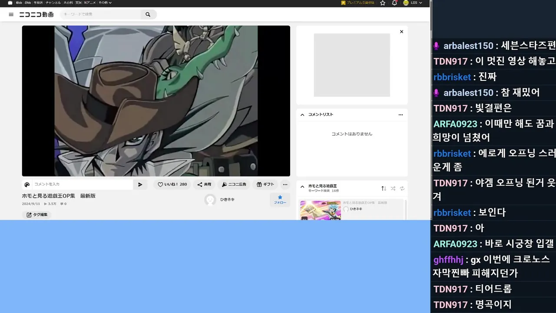The width and height of the screenshot is (556, 313).
Task: Click the uploader avatar for ひきネキ
Action: coord(210,200)
